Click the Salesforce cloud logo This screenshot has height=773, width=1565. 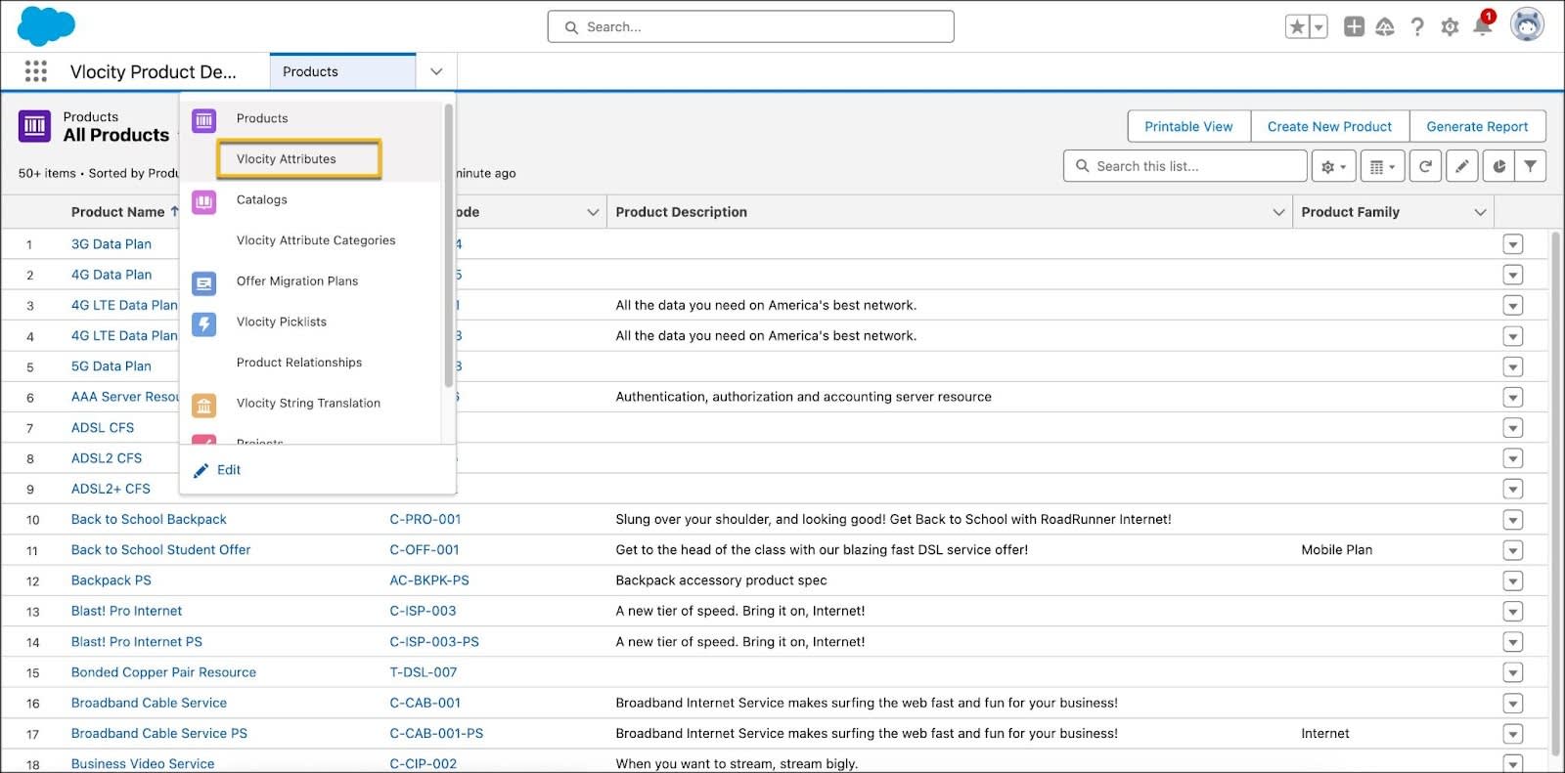click(46, 25)
